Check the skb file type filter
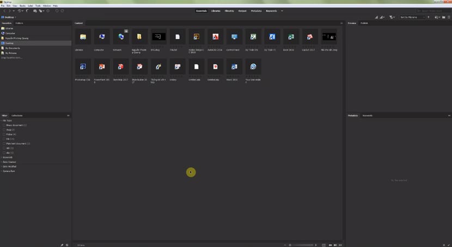 pyautogui.click(x=4, y=149)
